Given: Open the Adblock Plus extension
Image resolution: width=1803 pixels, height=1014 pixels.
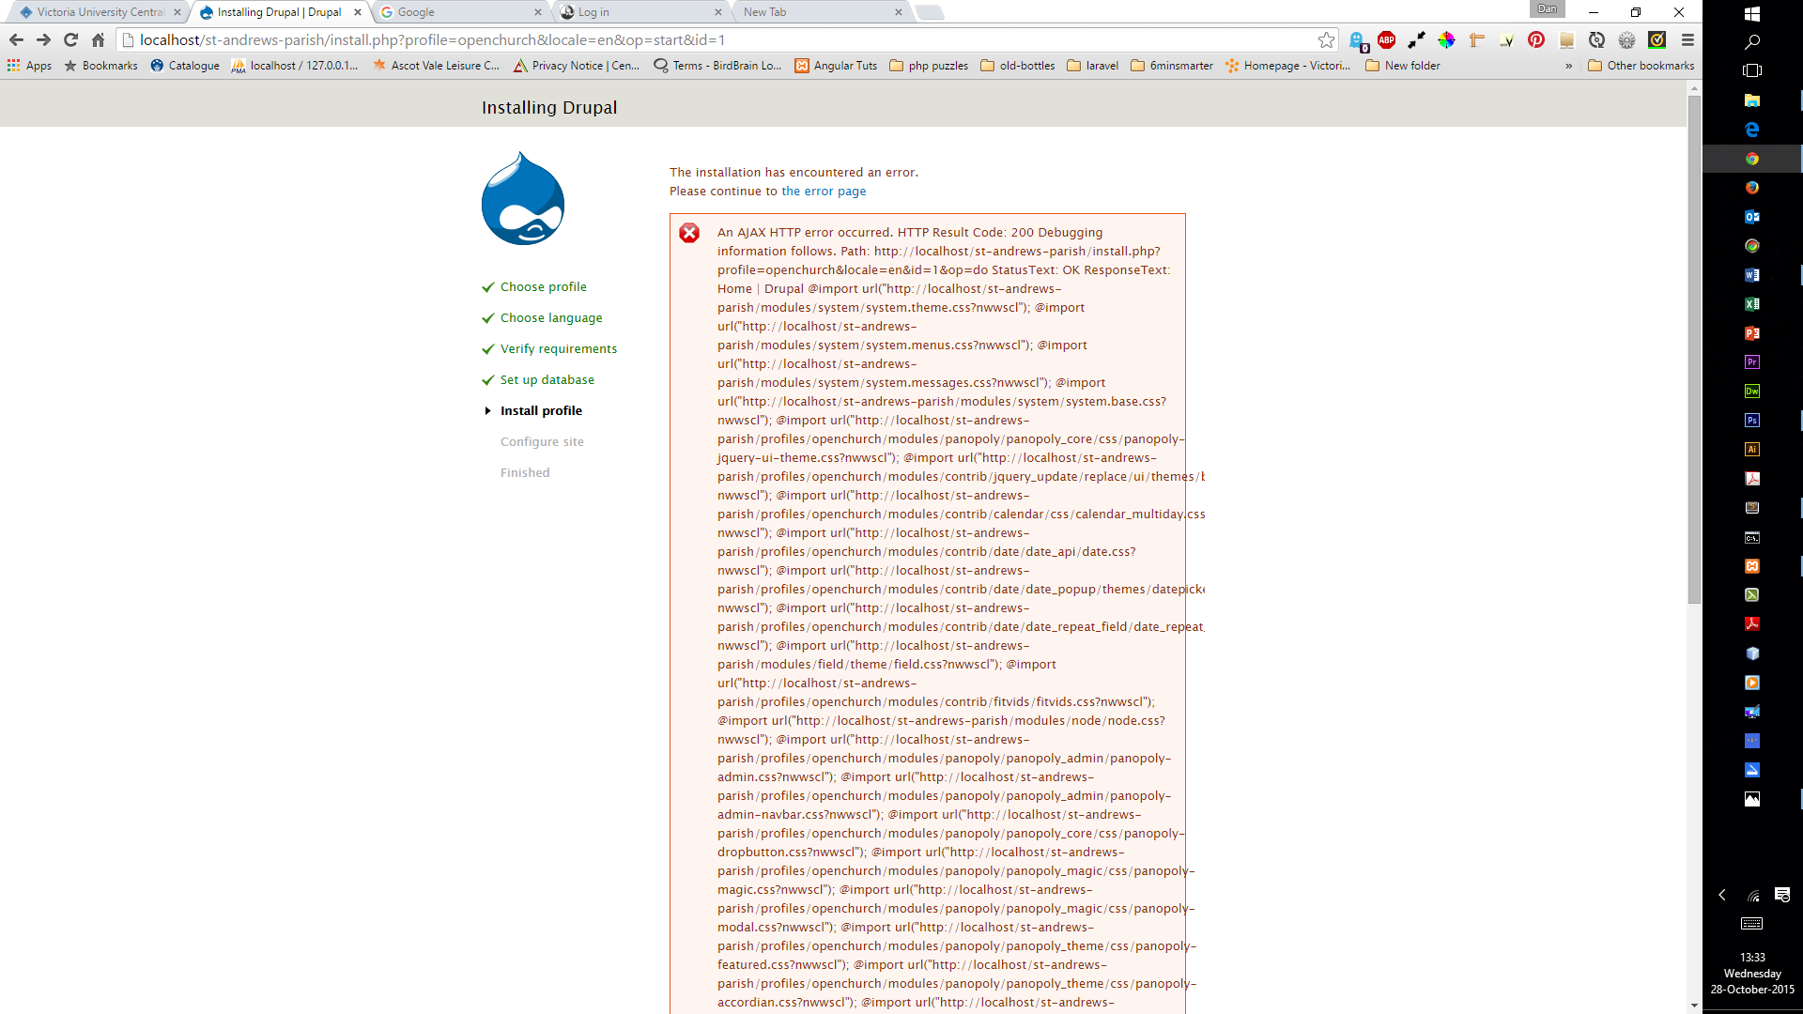Looking at the screenshot, I should point(1387,39).
